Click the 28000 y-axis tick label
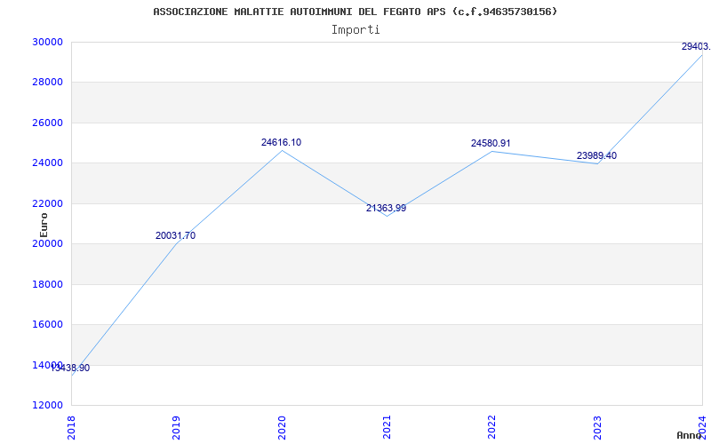 pos(47,83)
